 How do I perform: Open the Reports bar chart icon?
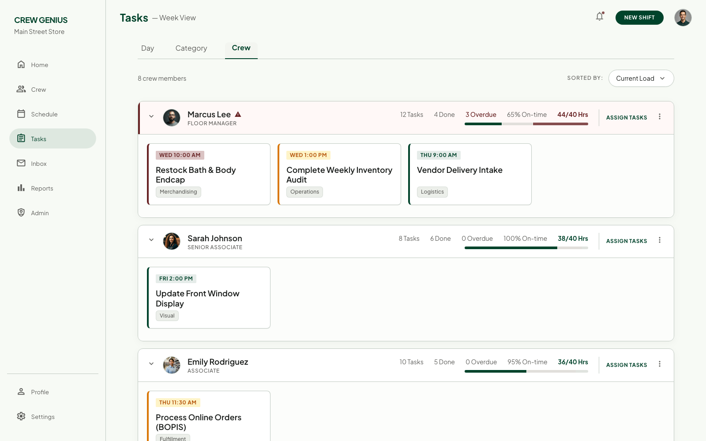coord(21,188)
